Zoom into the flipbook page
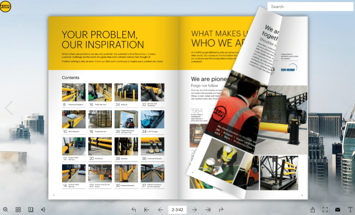 [x=6, y=209]
